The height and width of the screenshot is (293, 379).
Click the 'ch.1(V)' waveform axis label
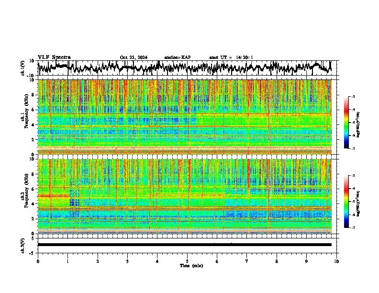[x=23, y=68]
